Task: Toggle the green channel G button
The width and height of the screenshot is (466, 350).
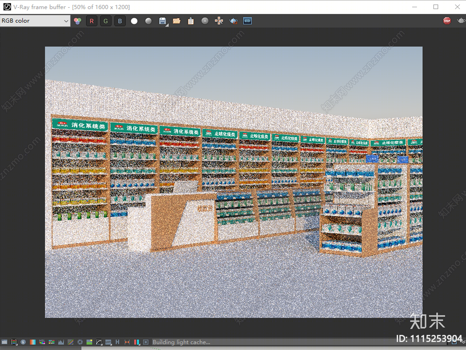Action: point(106,21)
